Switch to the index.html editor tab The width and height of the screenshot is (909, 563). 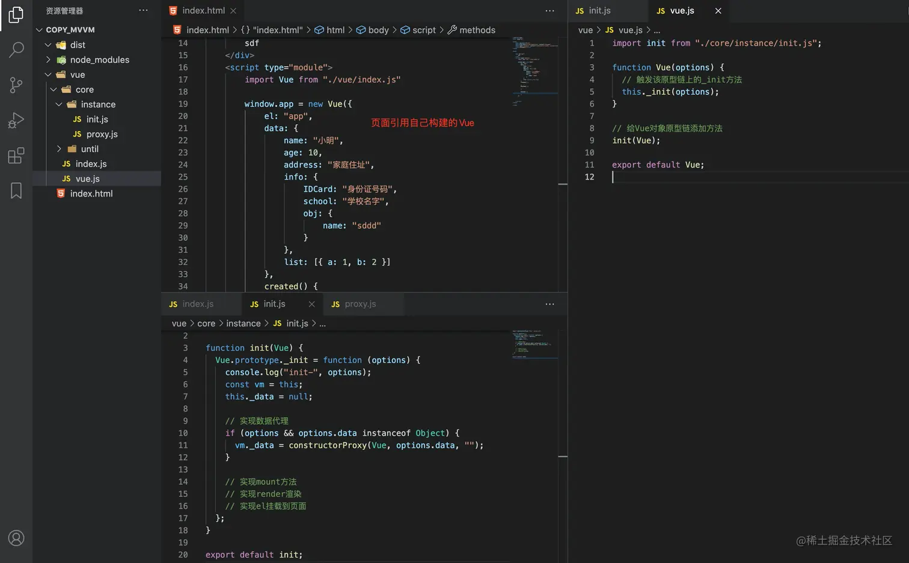coord(202,11)
